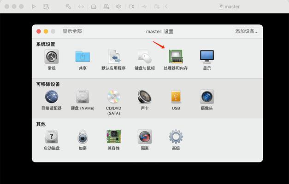The height and width of the screenshot is (184, 289).
Task: Minimize the settings dialog with yellow button
Action: click(46, 31)
